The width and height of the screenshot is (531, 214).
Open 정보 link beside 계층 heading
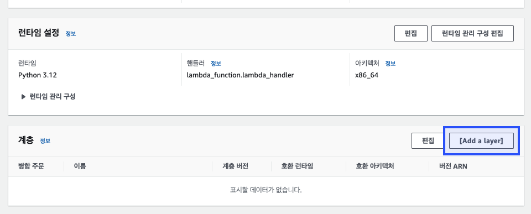tap(45, 141)
